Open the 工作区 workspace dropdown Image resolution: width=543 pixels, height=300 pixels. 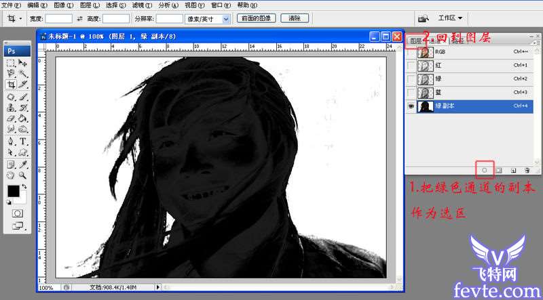(x=451, y=18)
